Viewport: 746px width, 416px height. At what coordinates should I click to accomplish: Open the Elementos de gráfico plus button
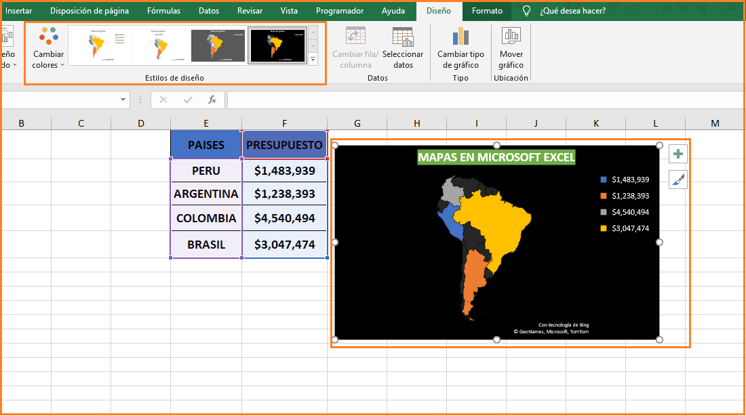pyautogui.click(x=678, y=154)
